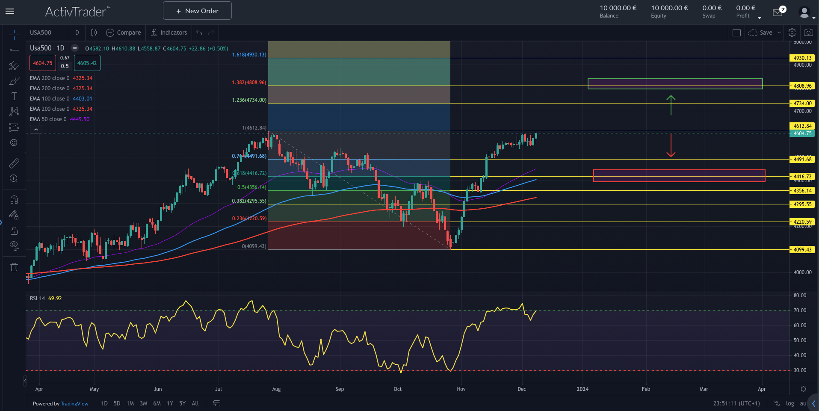Select the trend line drawing tool
This screenshot has width=819, height=411.
[14, 50]
